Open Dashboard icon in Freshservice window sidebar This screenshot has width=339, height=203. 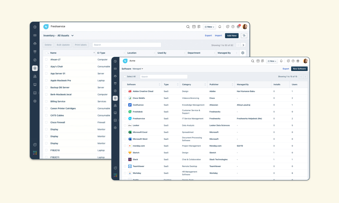(35, 27)
